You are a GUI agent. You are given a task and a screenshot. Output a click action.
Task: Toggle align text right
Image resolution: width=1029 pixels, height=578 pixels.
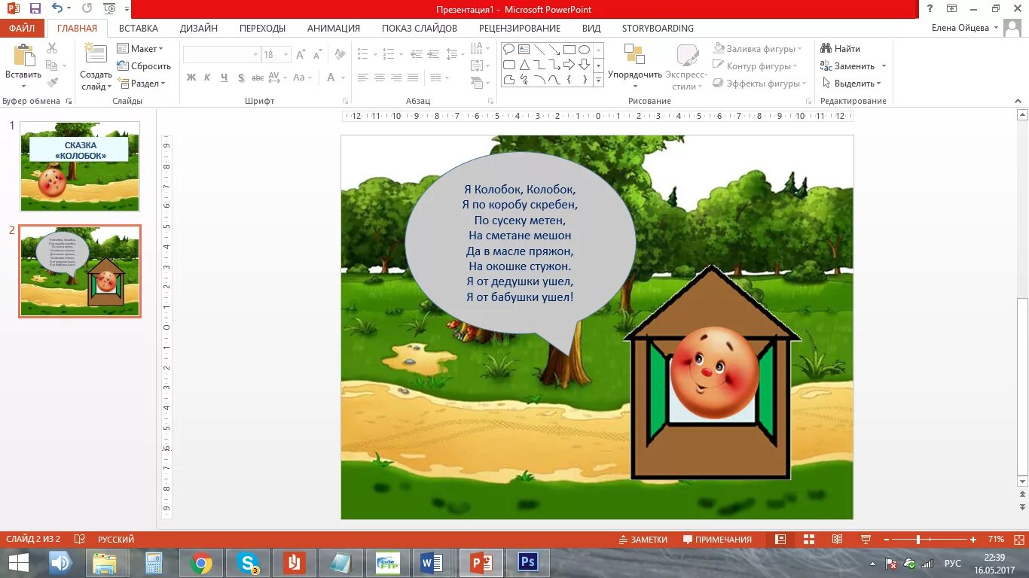(x=396, y=78)
